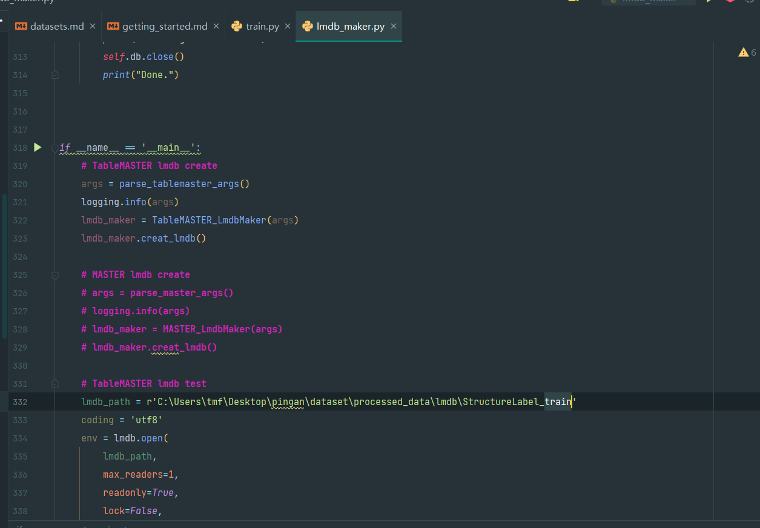Close the datasets.md tab
This screenshot has width=760, height=528.
[93, 26]
